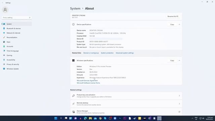This screenshot has height=121, width=215.
Task: Click the Remote desktop icon
Action: coord(74,104)
